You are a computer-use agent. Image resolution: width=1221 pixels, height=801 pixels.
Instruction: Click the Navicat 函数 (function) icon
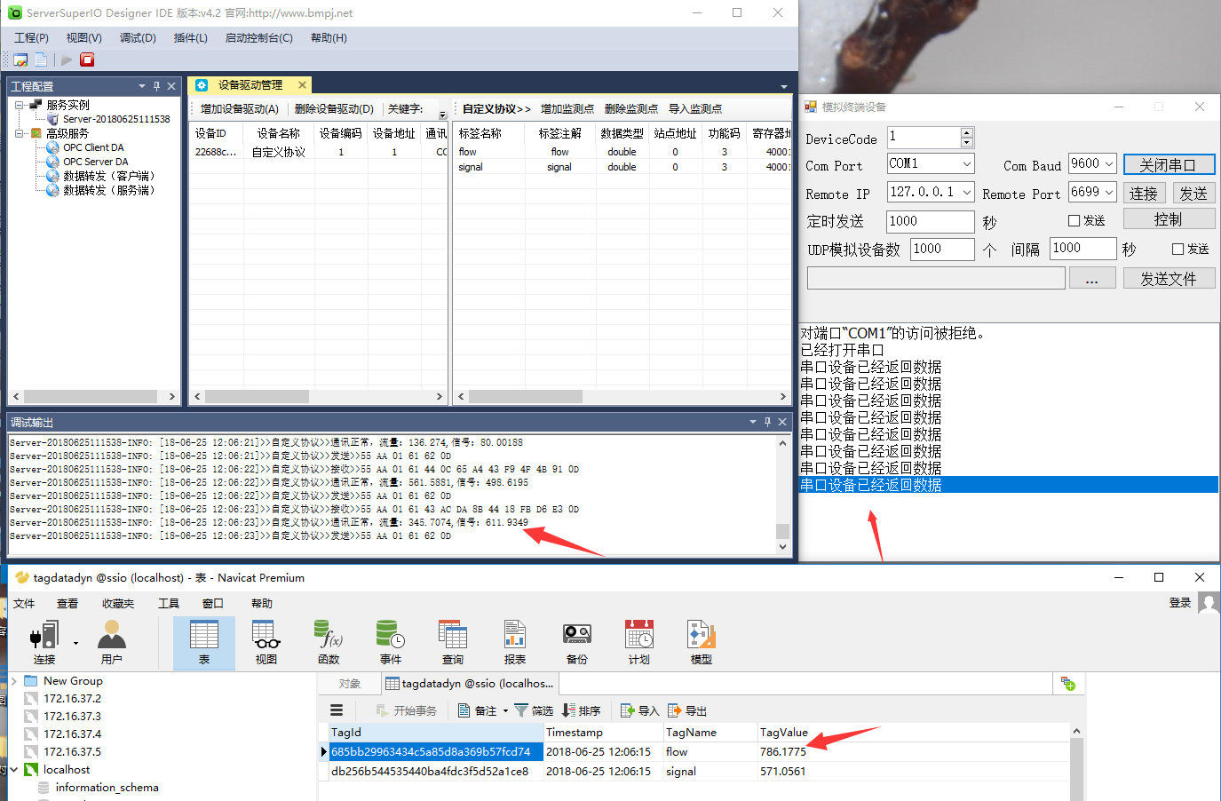pos(328,641)
